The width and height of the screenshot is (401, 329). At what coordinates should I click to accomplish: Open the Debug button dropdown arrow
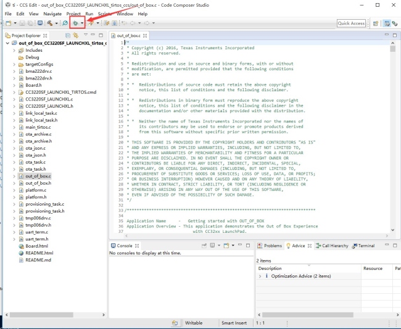click(82, 23)
